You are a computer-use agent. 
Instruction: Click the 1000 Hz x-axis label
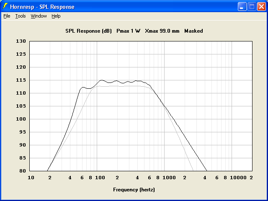point(169,178)
